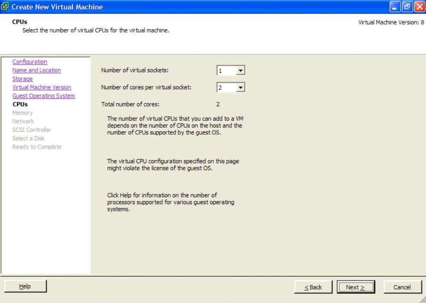This screenshot has height=303, width=426.
Task: Open the Virtual Machine Version step
Action: [41, 87]
